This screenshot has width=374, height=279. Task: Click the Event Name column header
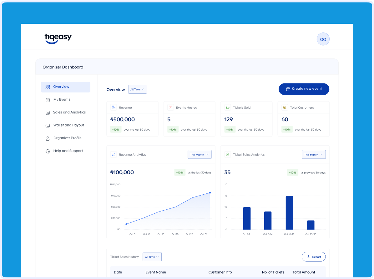[x=155, y=272]
